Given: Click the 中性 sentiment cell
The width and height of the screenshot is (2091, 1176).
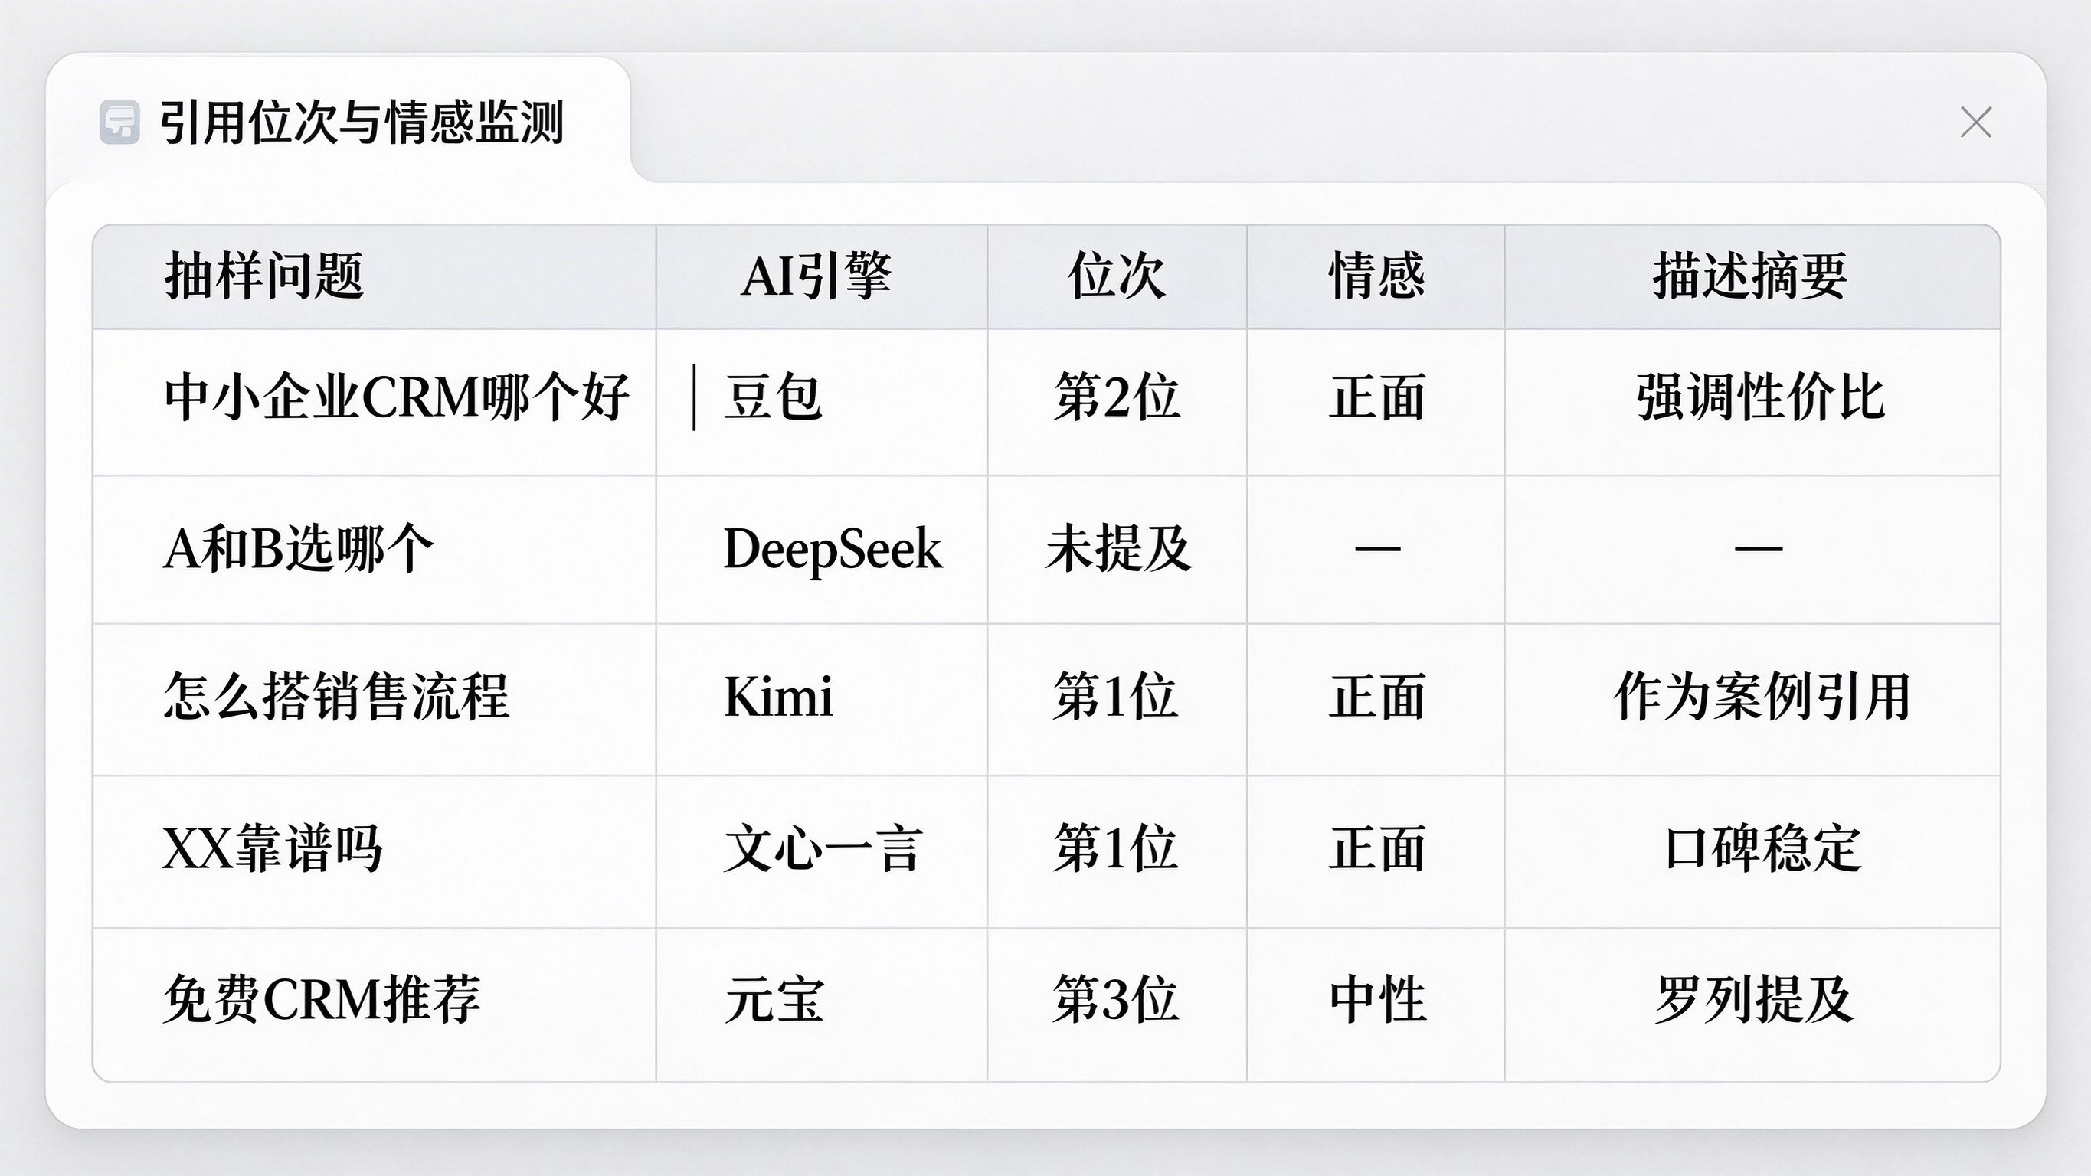Looking at the screenshot, I should pyautogui.click(x=1376, y=1004).
